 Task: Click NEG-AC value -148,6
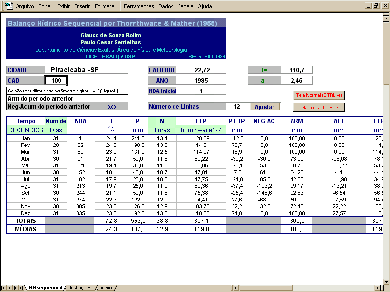(x=264, y=193)
